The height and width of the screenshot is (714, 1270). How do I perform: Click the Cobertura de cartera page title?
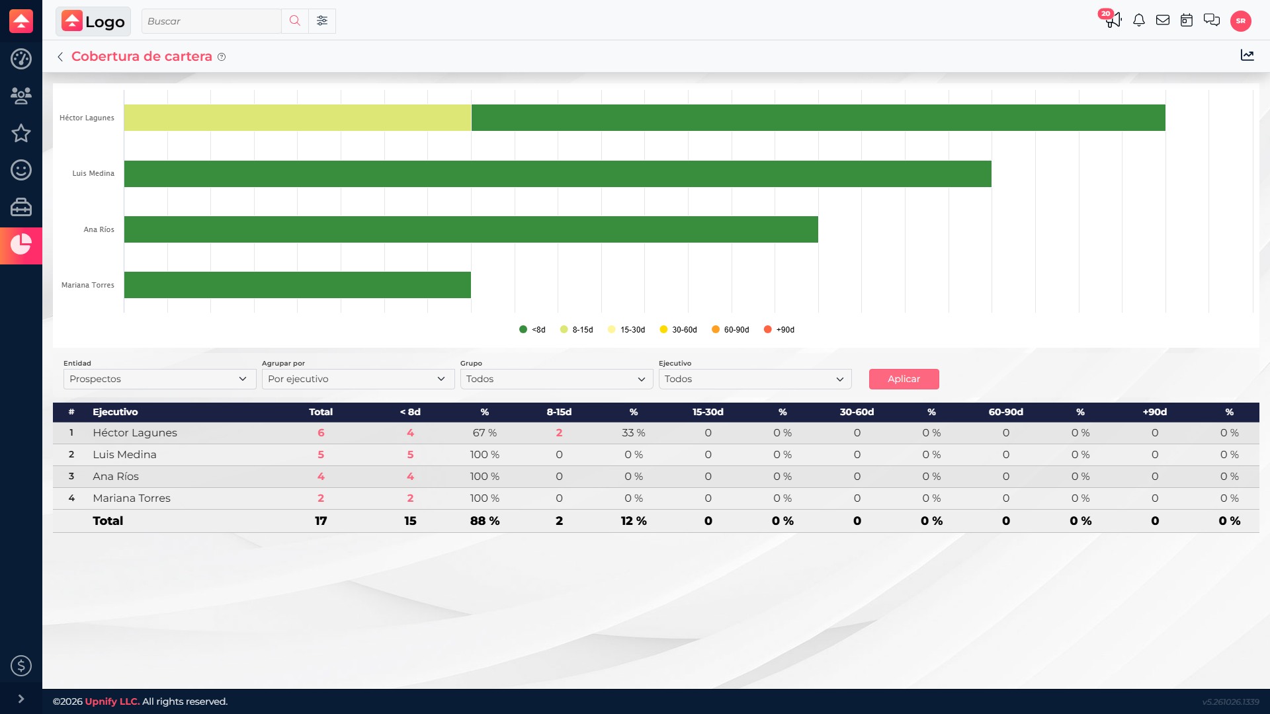[142, 56]
